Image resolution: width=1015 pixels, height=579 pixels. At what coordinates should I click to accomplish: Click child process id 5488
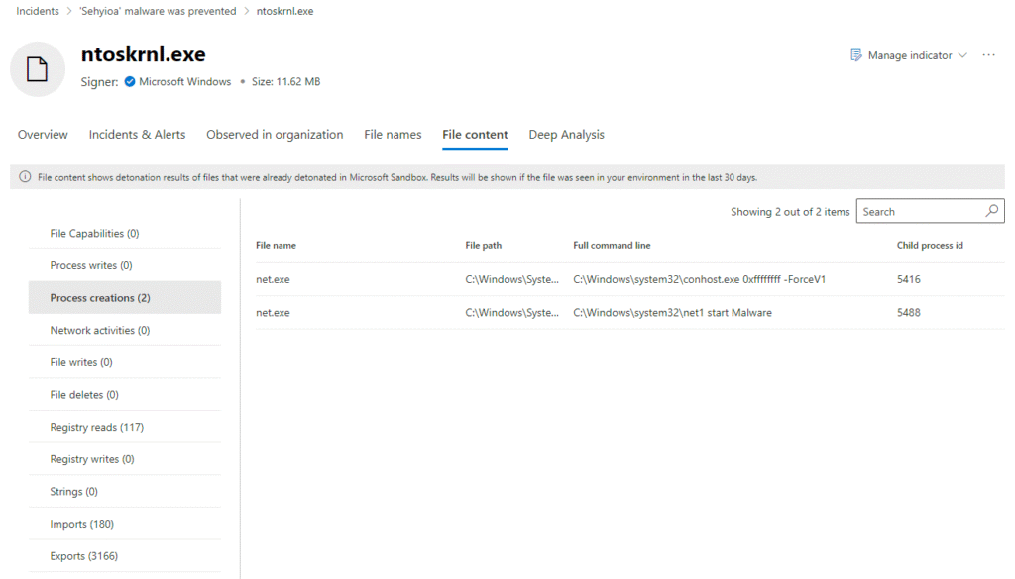908,312
